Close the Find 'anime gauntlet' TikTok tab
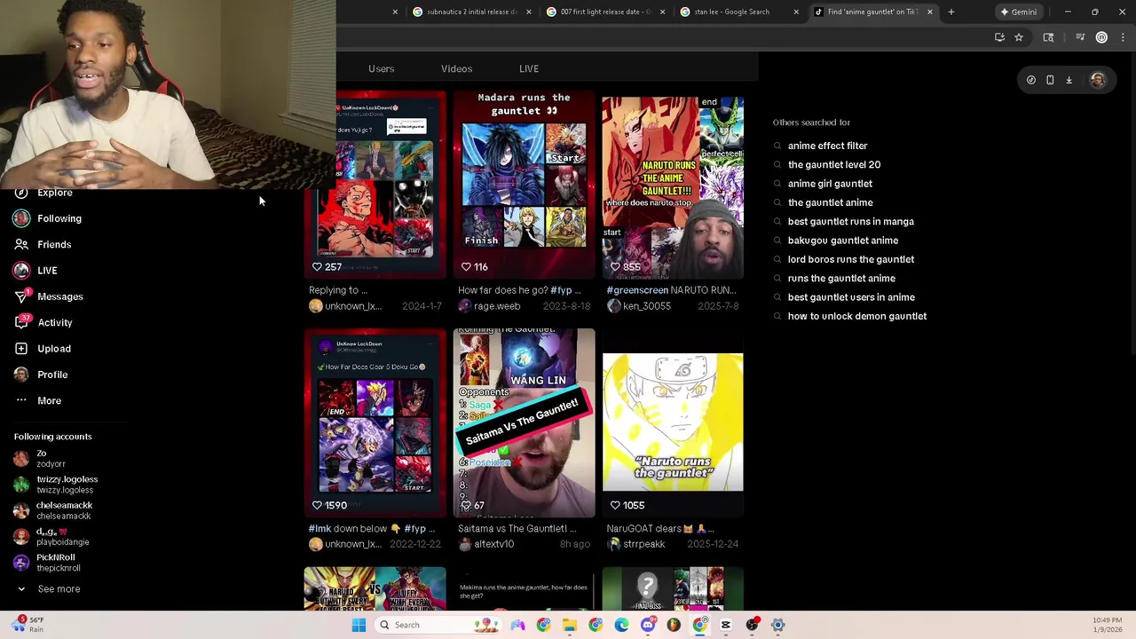 930,12
